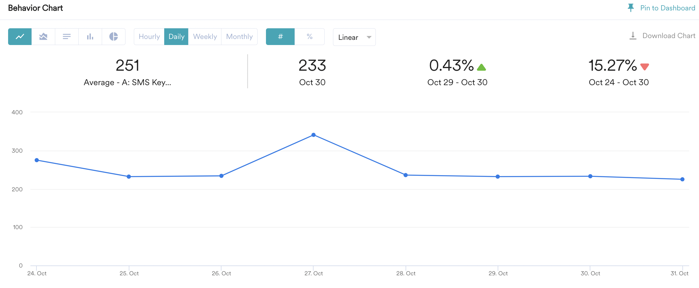Click the Oct 27 peak data point
The height and width of the screenshot is (288, 699).
313,135
